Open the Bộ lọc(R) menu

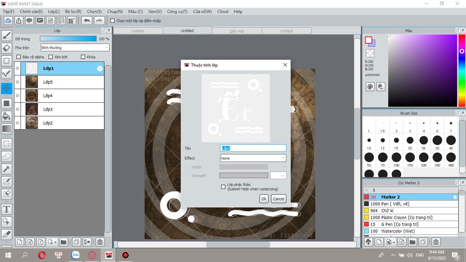(x=73, y=11)
